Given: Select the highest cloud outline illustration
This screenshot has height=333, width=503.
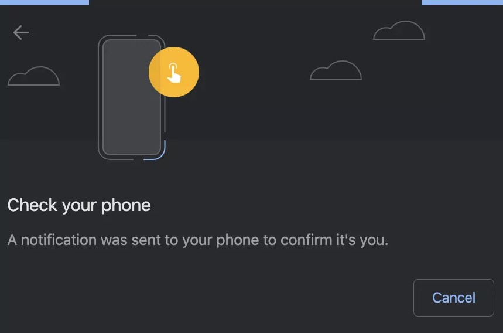Looking at the screenshot, I should coord(399,30).
